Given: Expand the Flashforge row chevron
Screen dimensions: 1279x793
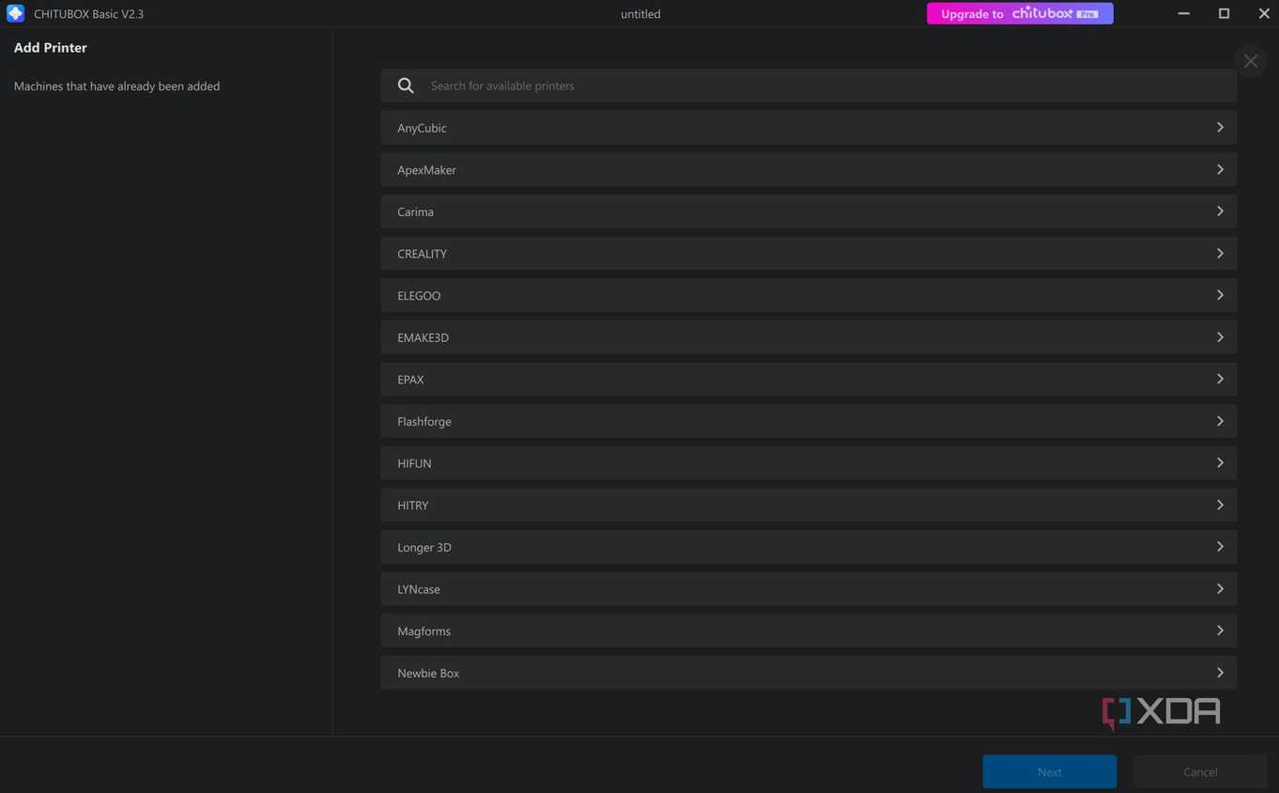Looking at the screenshot, I should tap(1220, 421).
